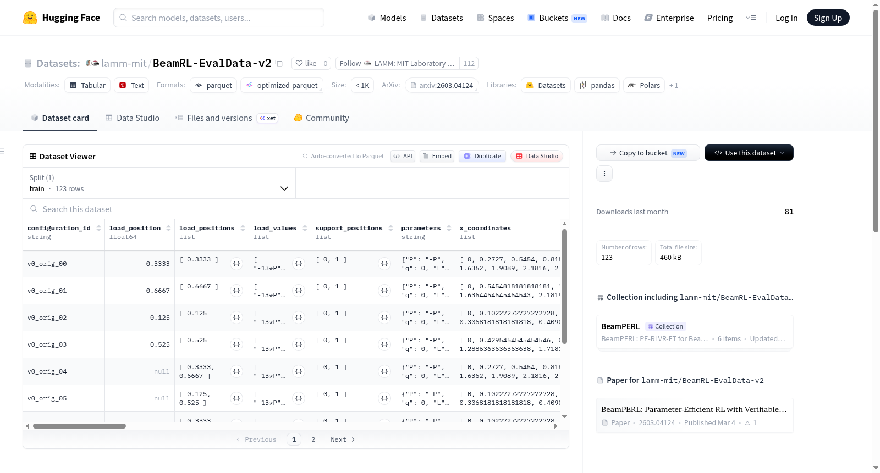This screenshot has height=473, width=880.
Task: Click the horizontal scrollbar of the table
Action: click(79, 426)
